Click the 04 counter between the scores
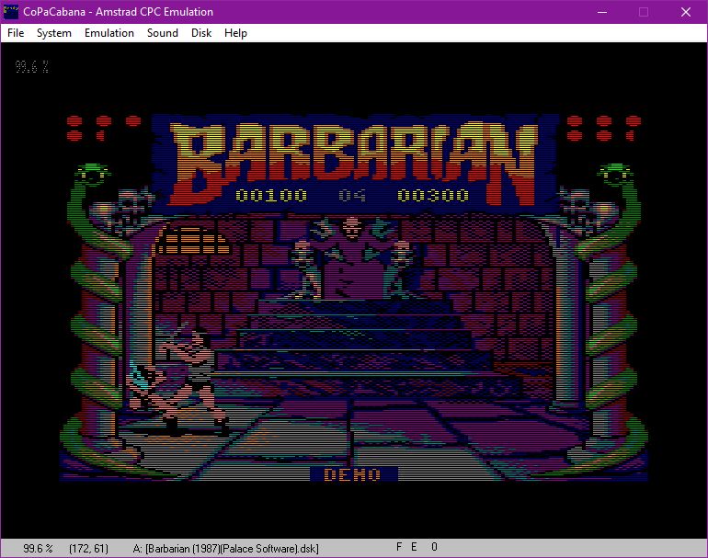Image resolution: width=708 pixels, height=558 pixels. tap(352, 195)
